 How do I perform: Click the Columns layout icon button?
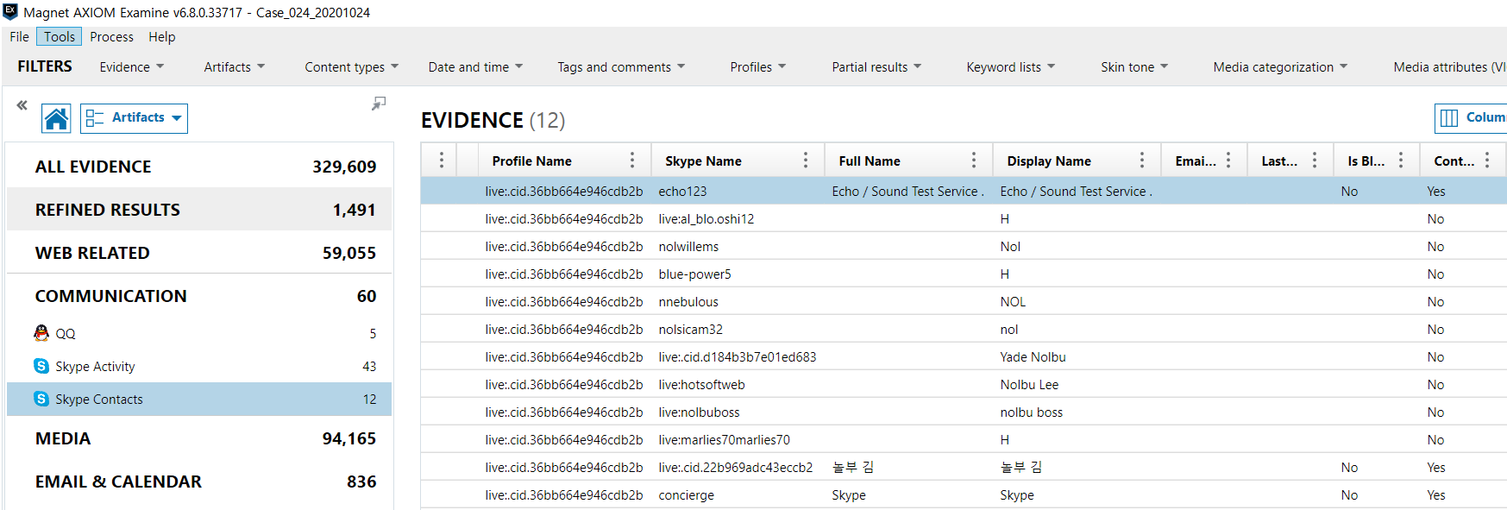pyautogui.click(x=1470, y=117)
